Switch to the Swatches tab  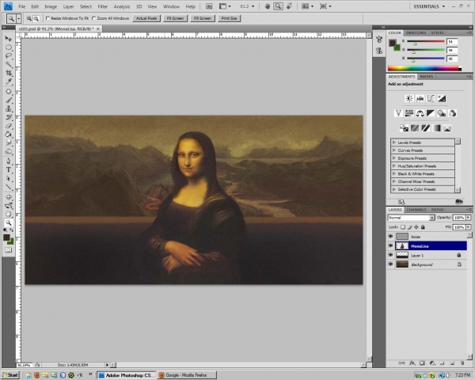(x=416, y=32)
